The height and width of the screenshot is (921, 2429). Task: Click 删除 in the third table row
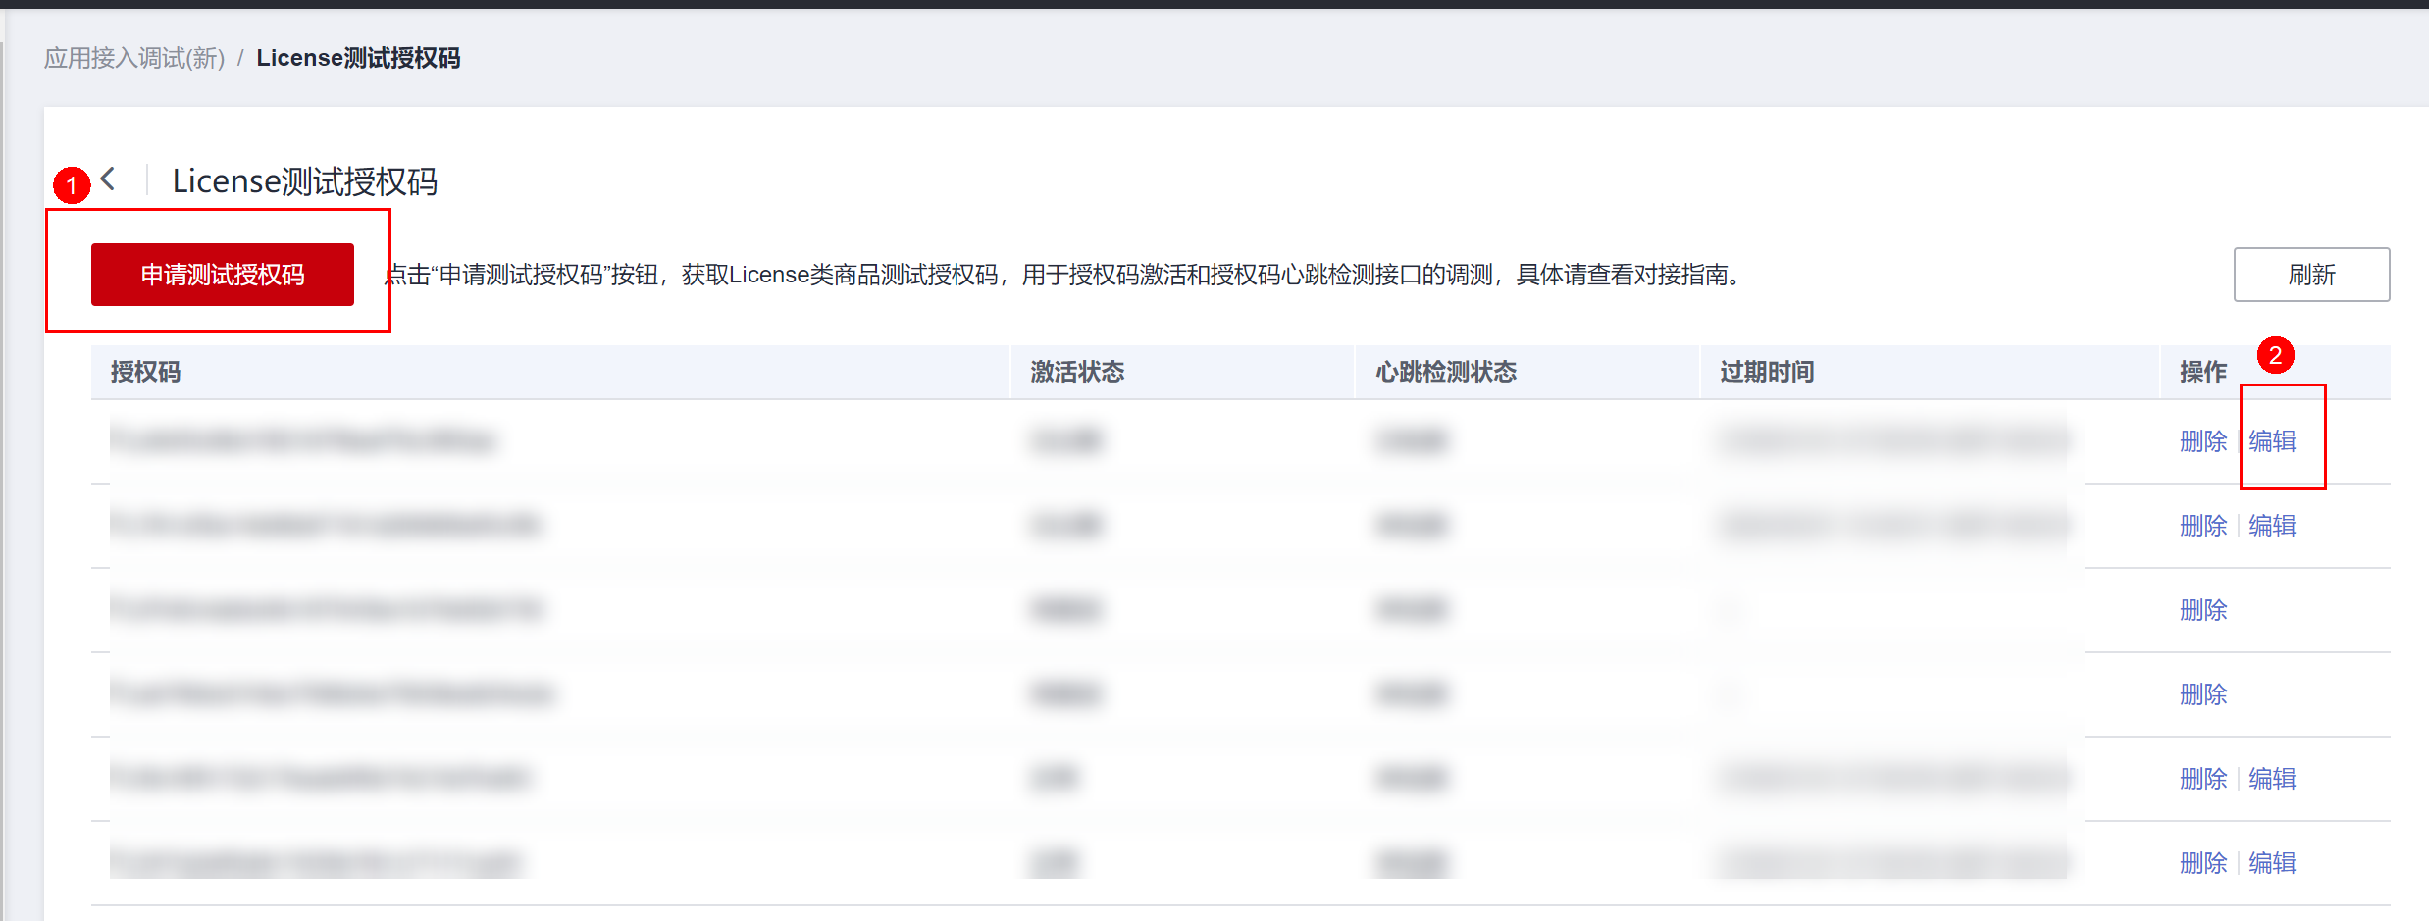click(x=2202, y=610)
